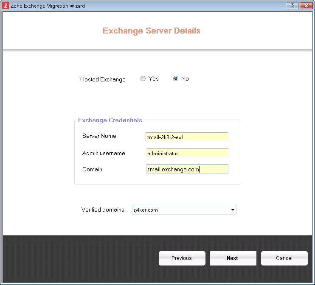Proceed by clicking Next

(233, 258)
